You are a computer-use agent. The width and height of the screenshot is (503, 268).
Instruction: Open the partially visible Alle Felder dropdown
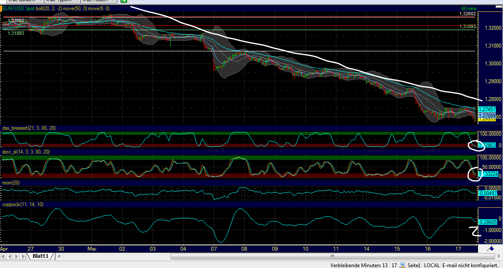click(98, 1)
